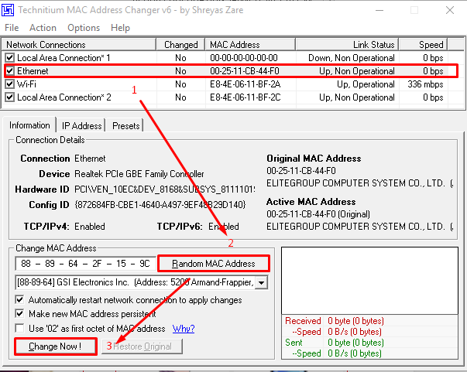Screen dimensions: 467x372
Task: Select the Ethernet row name
Action: (x=33, y=71)
